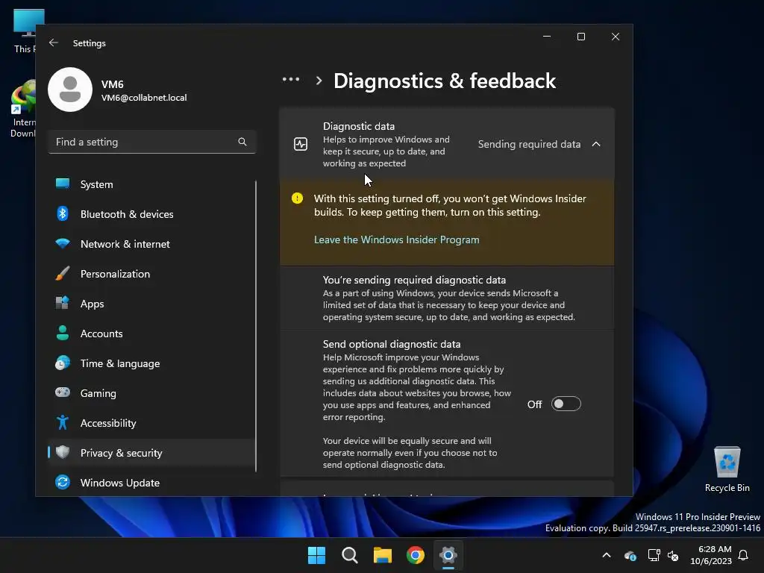Click the network tray icon
Image resolution: width=764 pixels, height=573 pixels.
pos(654,555)
